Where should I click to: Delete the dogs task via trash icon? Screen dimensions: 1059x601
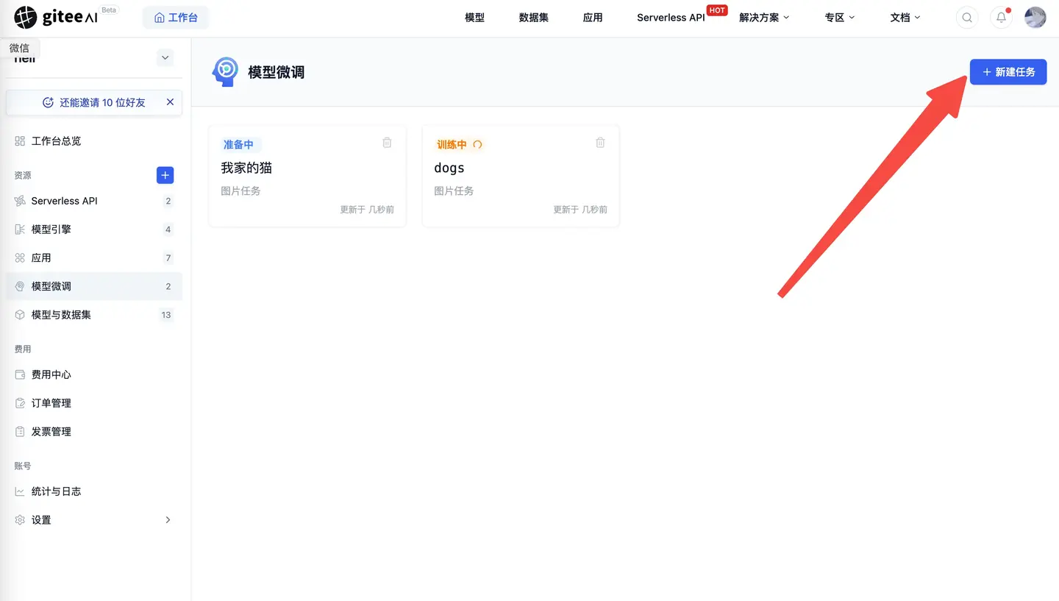coord(600,142)
